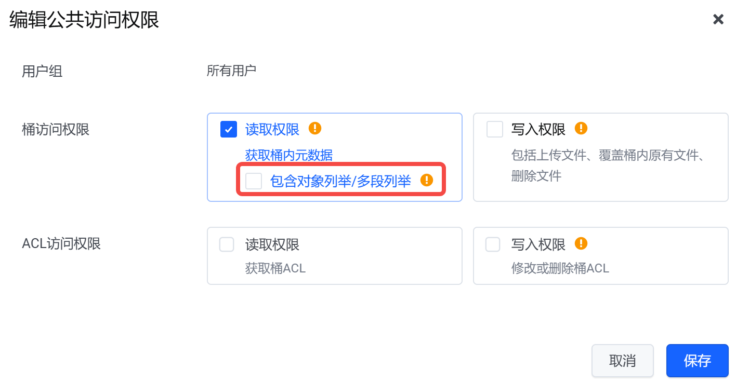Screen dimensions: 736x384
Task: Click warning icon beside bucket 读取权限
Action: (x=315, y=128)
